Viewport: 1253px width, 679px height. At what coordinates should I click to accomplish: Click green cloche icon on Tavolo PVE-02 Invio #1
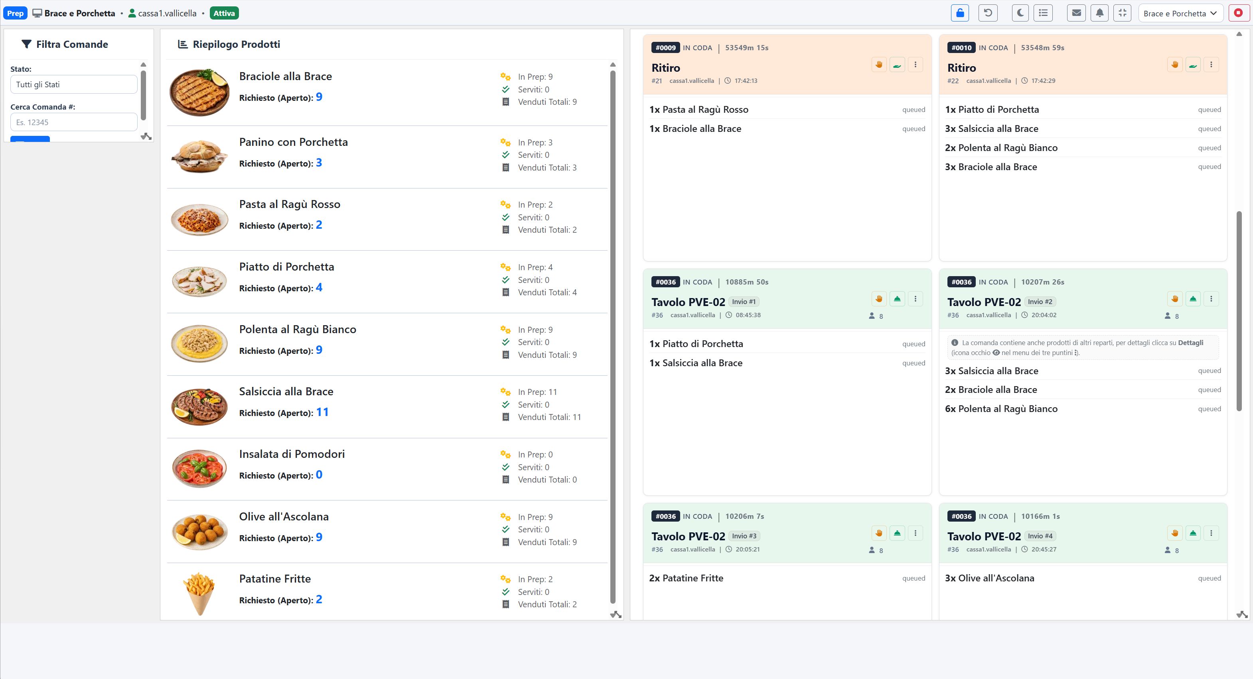pos(898,299)
